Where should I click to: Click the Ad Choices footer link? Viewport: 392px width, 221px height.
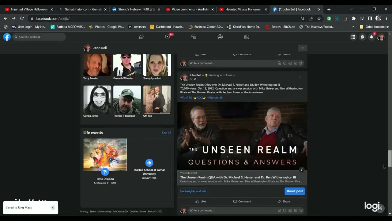(120, 211)
